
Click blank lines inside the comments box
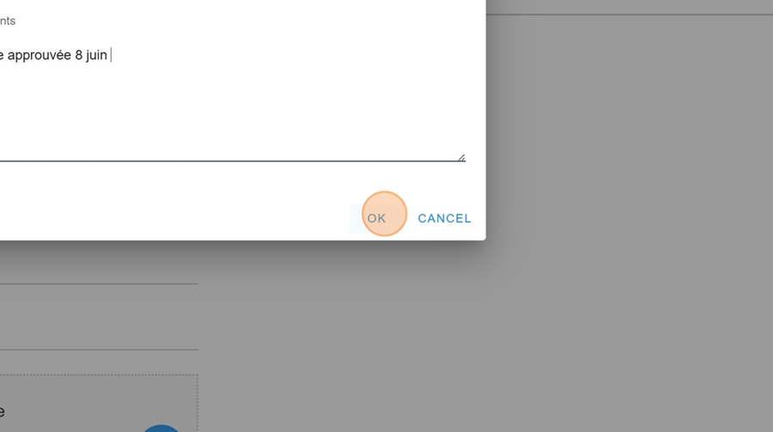tap(232, 113)
